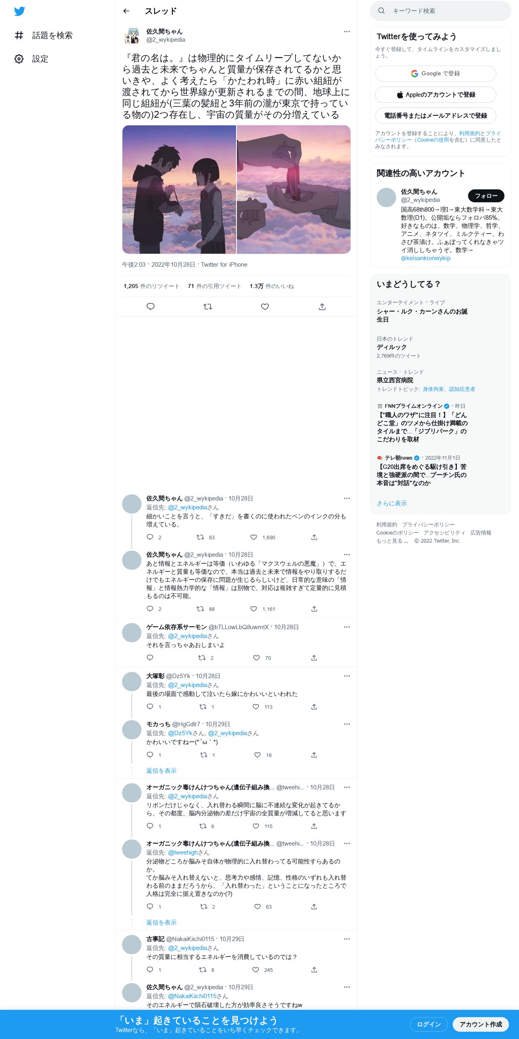Viewport: 519px width, 1039px height.
Task: View the 1,205 件のリツイート list
Action: pyautogui.click(x=152, y=286)
